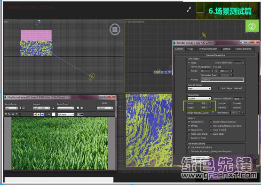
Task: Enable the Render to Fields checkbox
Action: [189, 138]
